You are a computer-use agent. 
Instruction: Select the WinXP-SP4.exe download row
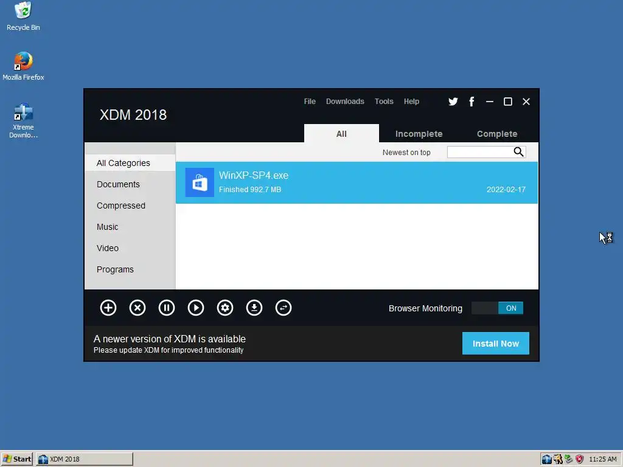357,182
